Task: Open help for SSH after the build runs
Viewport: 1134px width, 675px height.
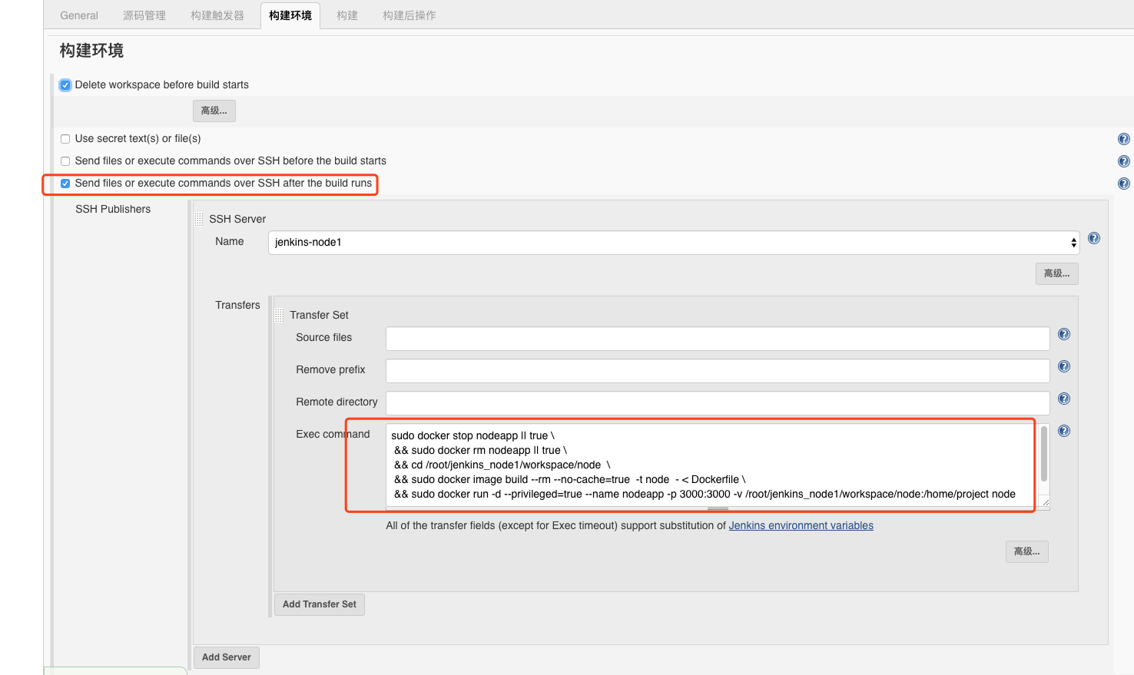Action: (1123, 184)
